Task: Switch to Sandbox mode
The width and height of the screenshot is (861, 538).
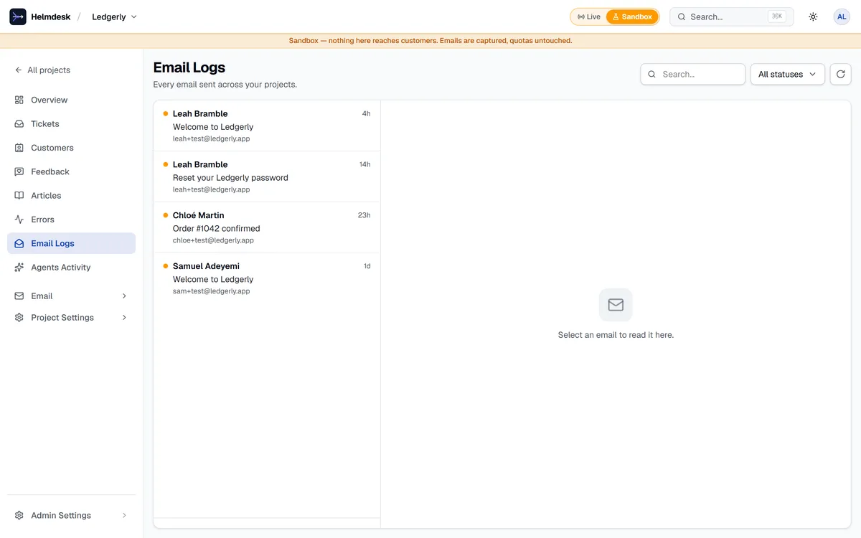Action: point(632,16)
